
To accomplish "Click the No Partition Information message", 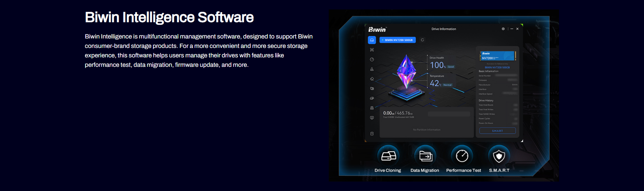I will tap(427, 130).
